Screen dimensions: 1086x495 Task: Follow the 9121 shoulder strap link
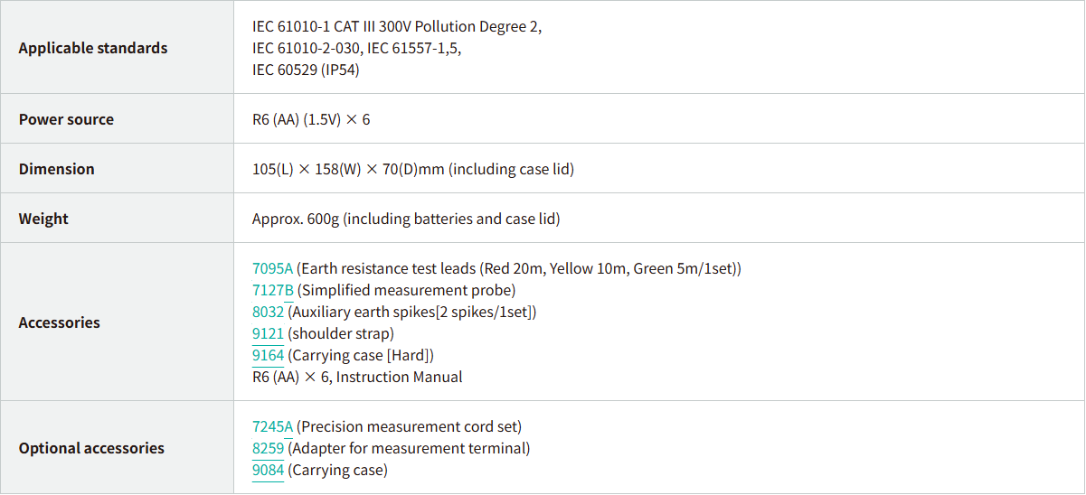coord(268,333)
